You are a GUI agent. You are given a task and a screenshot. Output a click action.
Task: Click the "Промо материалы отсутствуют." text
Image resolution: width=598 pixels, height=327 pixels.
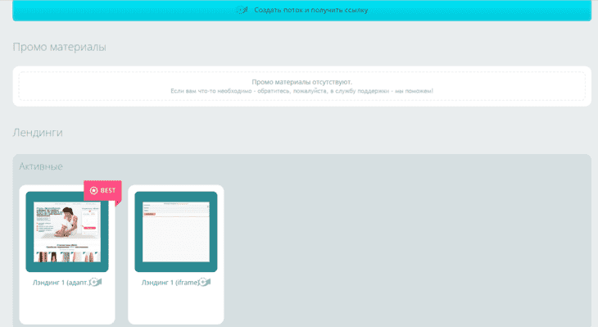(x=302, y=82)
